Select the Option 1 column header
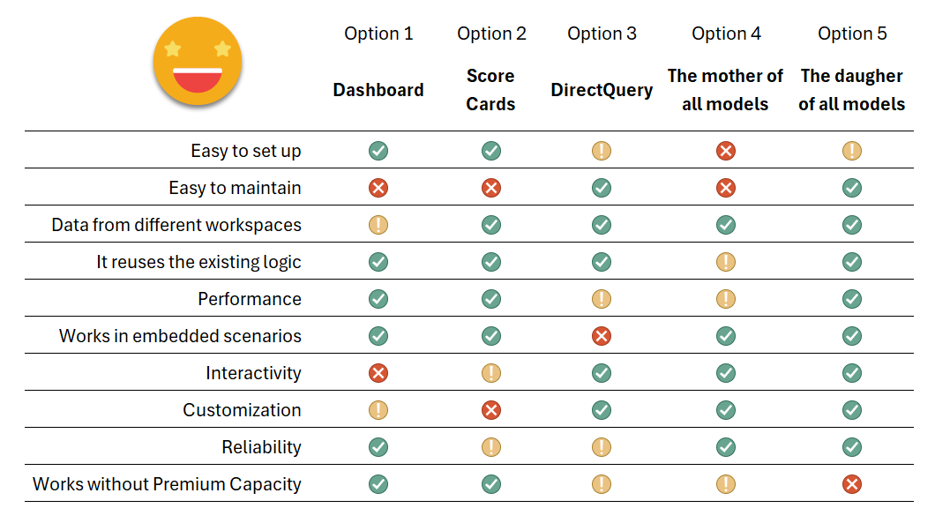The width and height of the screenshot is (950, 523). pos(378,34)
